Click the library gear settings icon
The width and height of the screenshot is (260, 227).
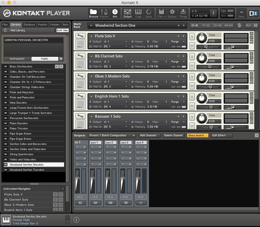point(61,59)
